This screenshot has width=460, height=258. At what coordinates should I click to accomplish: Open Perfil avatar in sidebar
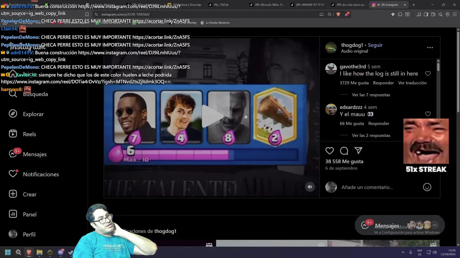pos(13,234)
